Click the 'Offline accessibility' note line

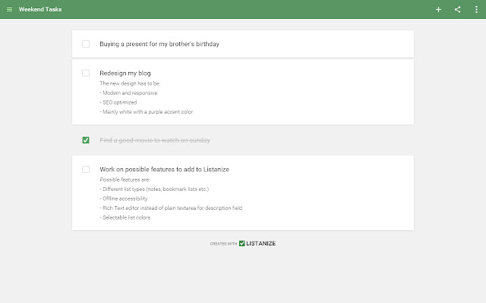pos(124,198)
